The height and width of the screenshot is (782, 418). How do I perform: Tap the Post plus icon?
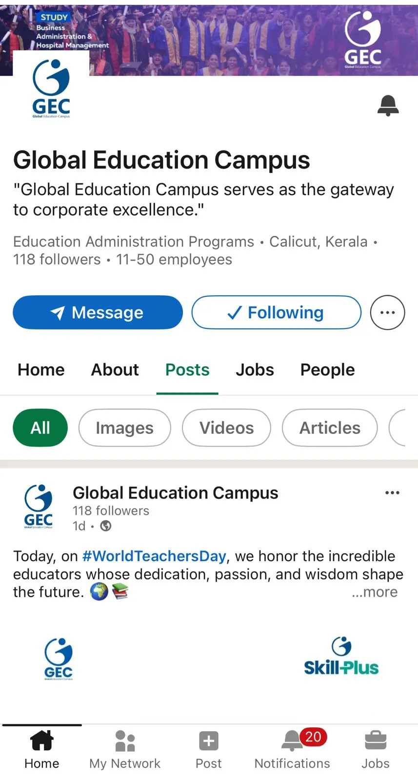click(x=209, y=741)
